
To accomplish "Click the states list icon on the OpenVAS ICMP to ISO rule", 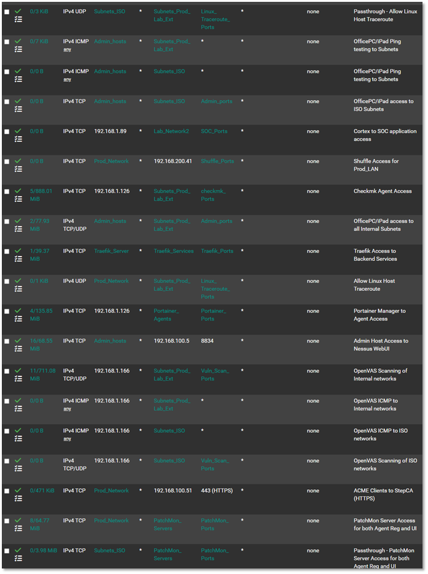I will tap(18, 439).
